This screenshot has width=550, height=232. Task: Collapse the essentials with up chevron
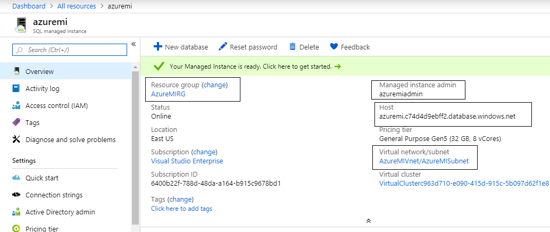pyautogui.click(x=368, y=221)
